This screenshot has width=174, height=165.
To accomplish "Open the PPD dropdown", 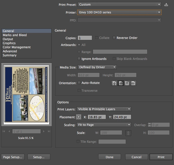I will pyautogui.click(x=119, y=20).
